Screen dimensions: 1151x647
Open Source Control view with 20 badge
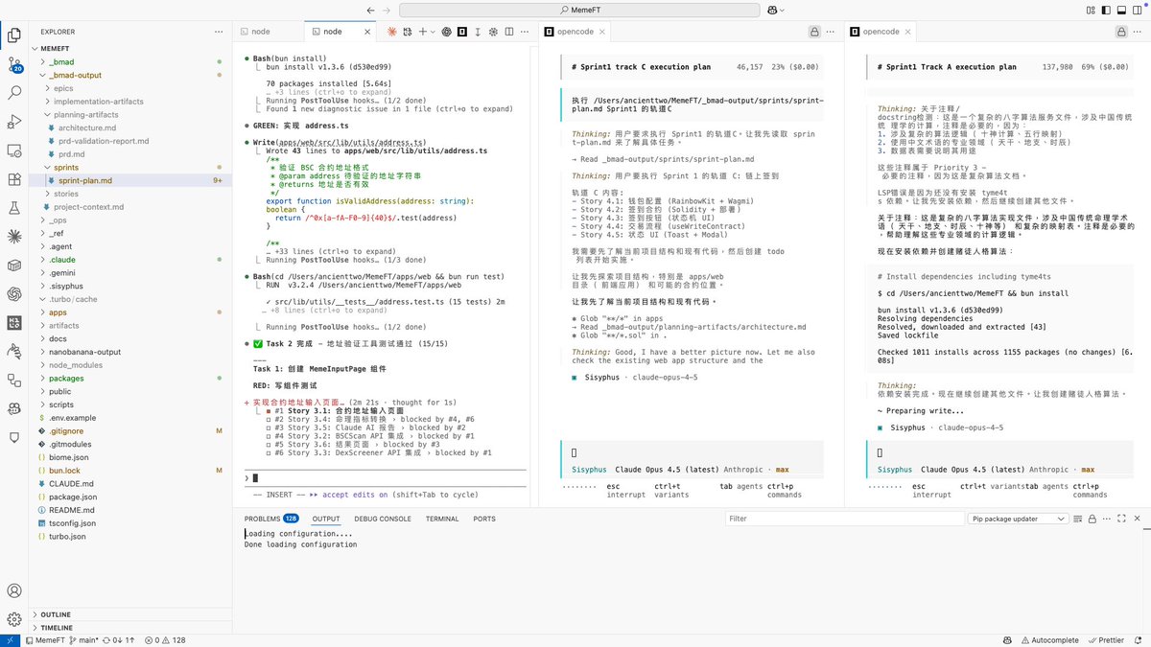pos(14,65)
